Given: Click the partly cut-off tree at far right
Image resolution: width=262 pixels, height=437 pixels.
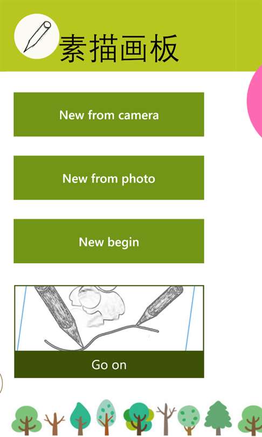Looking at the screenshot, I should (x=250, y=420).
